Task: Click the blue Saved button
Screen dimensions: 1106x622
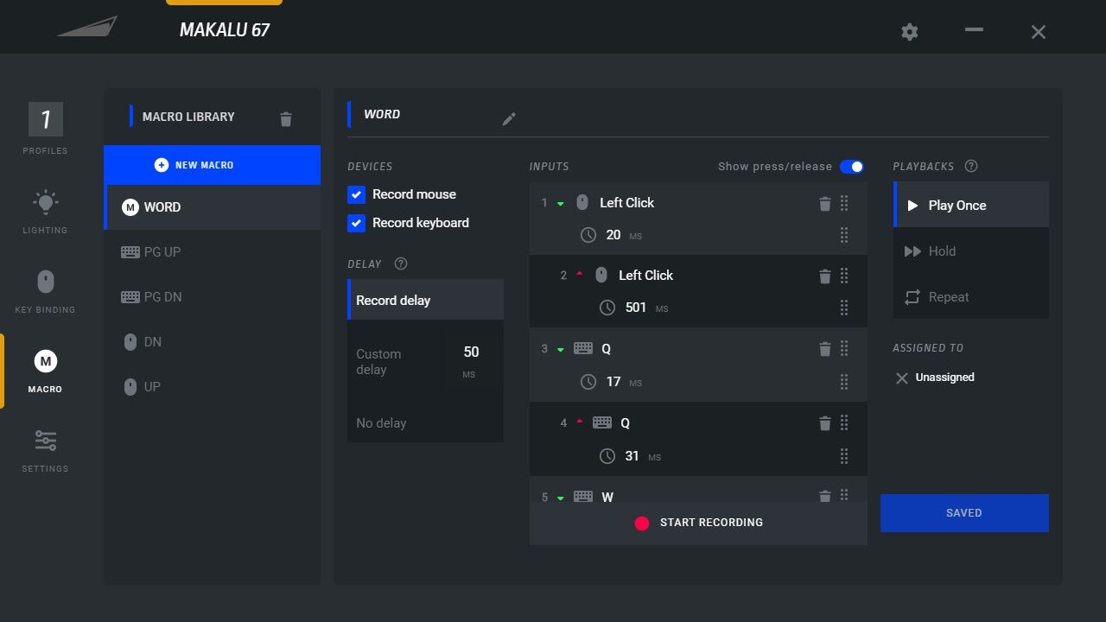Action: (964, 513)
